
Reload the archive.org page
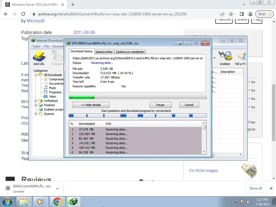click(x=23, y=14)
